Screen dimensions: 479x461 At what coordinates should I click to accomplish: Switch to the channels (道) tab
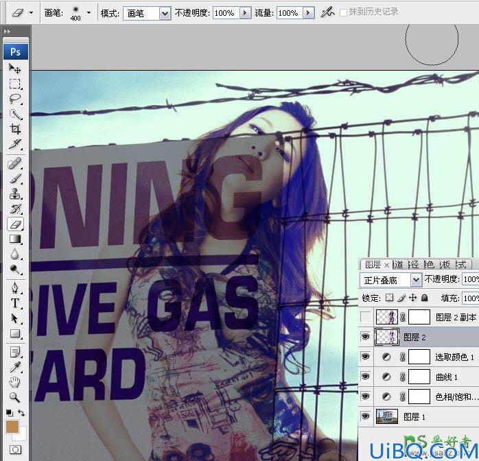(x=397, y=264)
